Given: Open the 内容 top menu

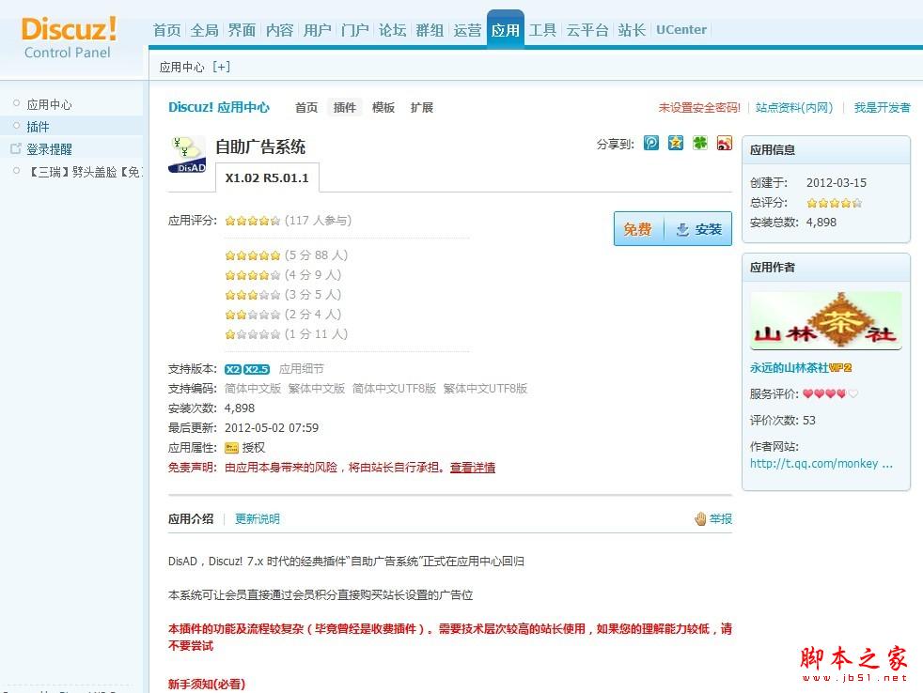Looking at the screenshot, I should pyautogui.click(x=279, y=30).
